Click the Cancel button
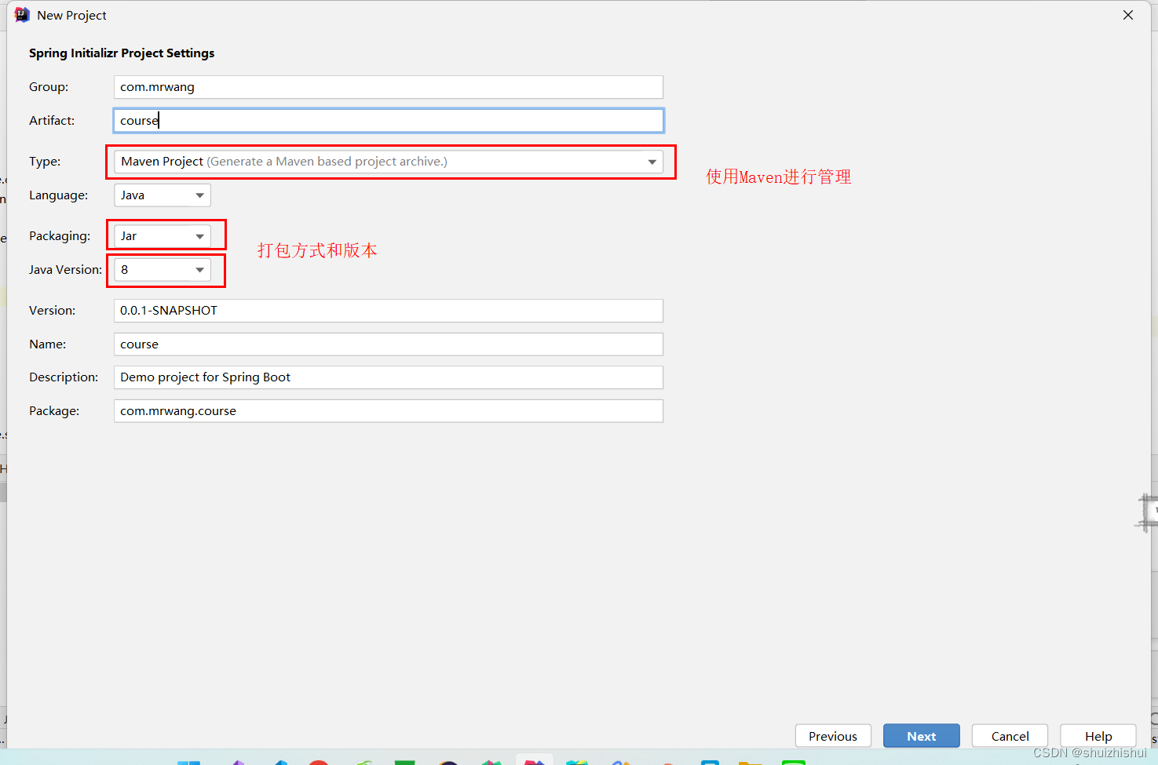1158x765 pixels. click(x=1010, y=735)
